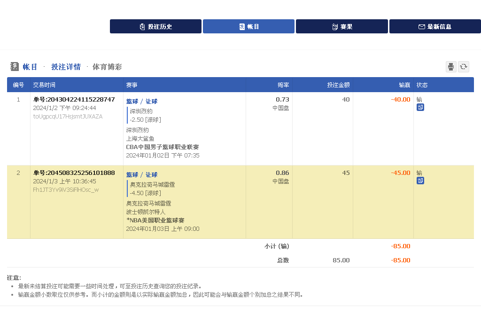Open the detail icon for bet number 1

click(x=420, y=107)
